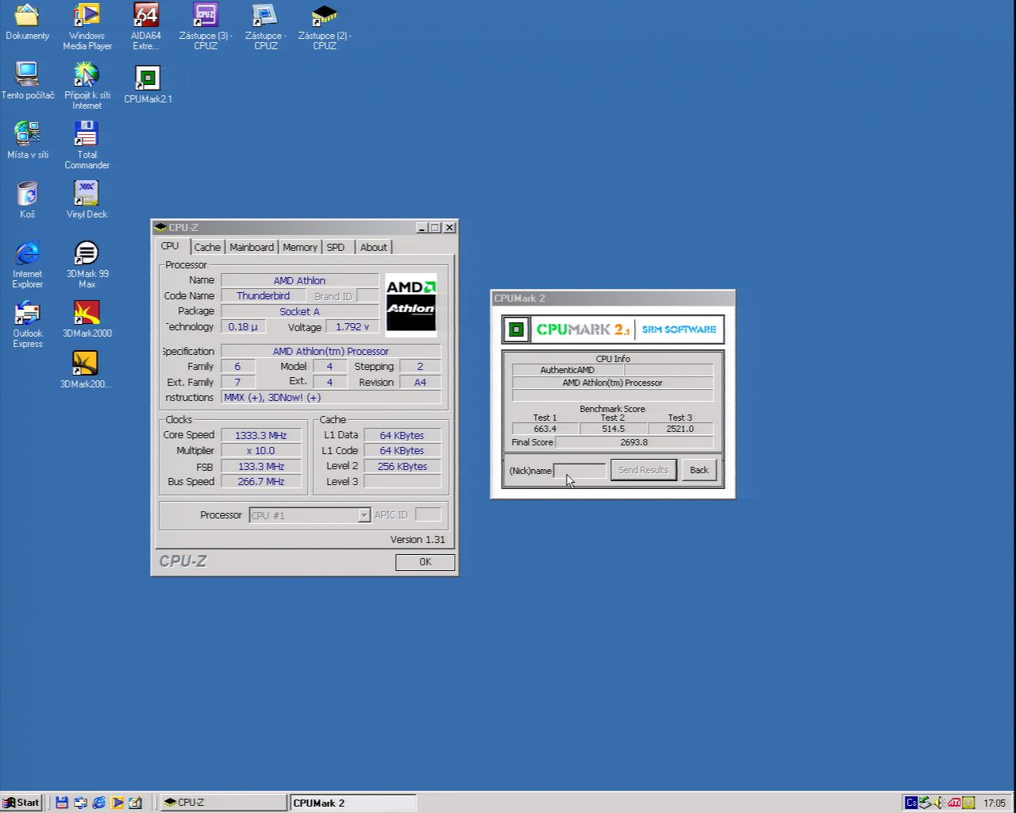This screenshot has height=813, width=1016.
Task: Open the Start menu
Action: point(21,803)
